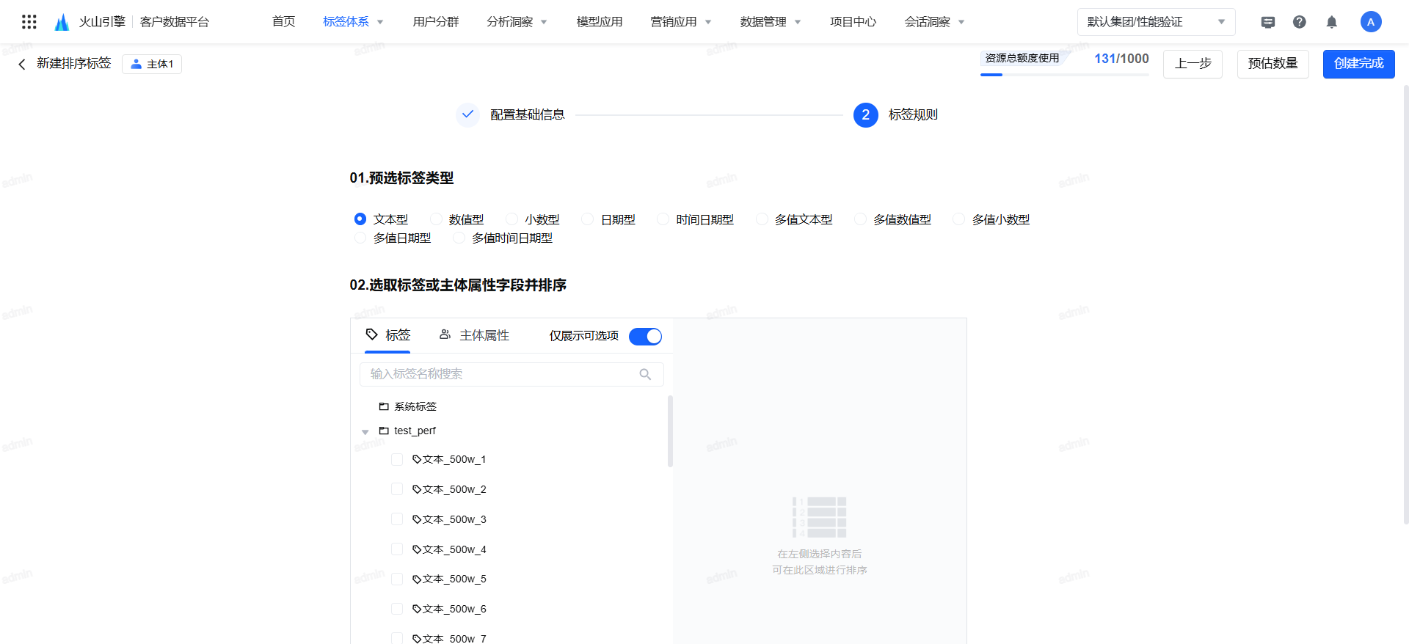The image size is (1409, 644).
Task: Open the user avatar menu
Action: coord(1370,22)
